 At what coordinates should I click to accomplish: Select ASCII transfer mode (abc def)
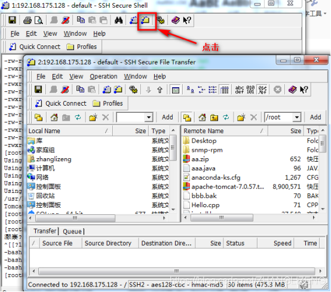240,90
